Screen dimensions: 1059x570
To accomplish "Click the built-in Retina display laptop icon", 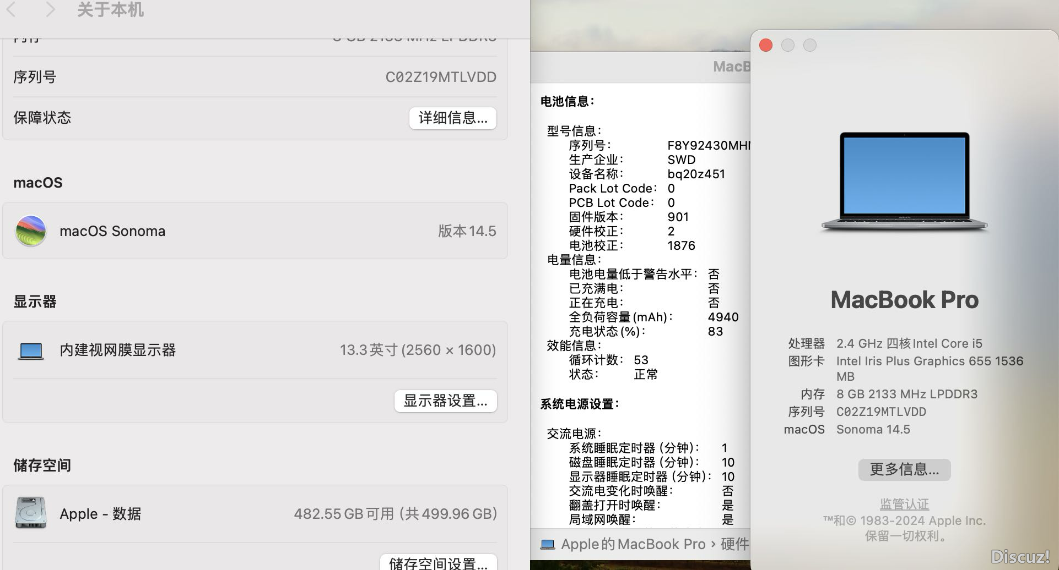I will point(31,350).
